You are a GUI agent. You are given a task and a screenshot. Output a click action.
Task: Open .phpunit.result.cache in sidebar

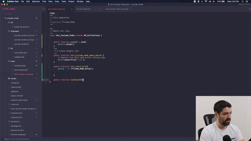[19, 100]
